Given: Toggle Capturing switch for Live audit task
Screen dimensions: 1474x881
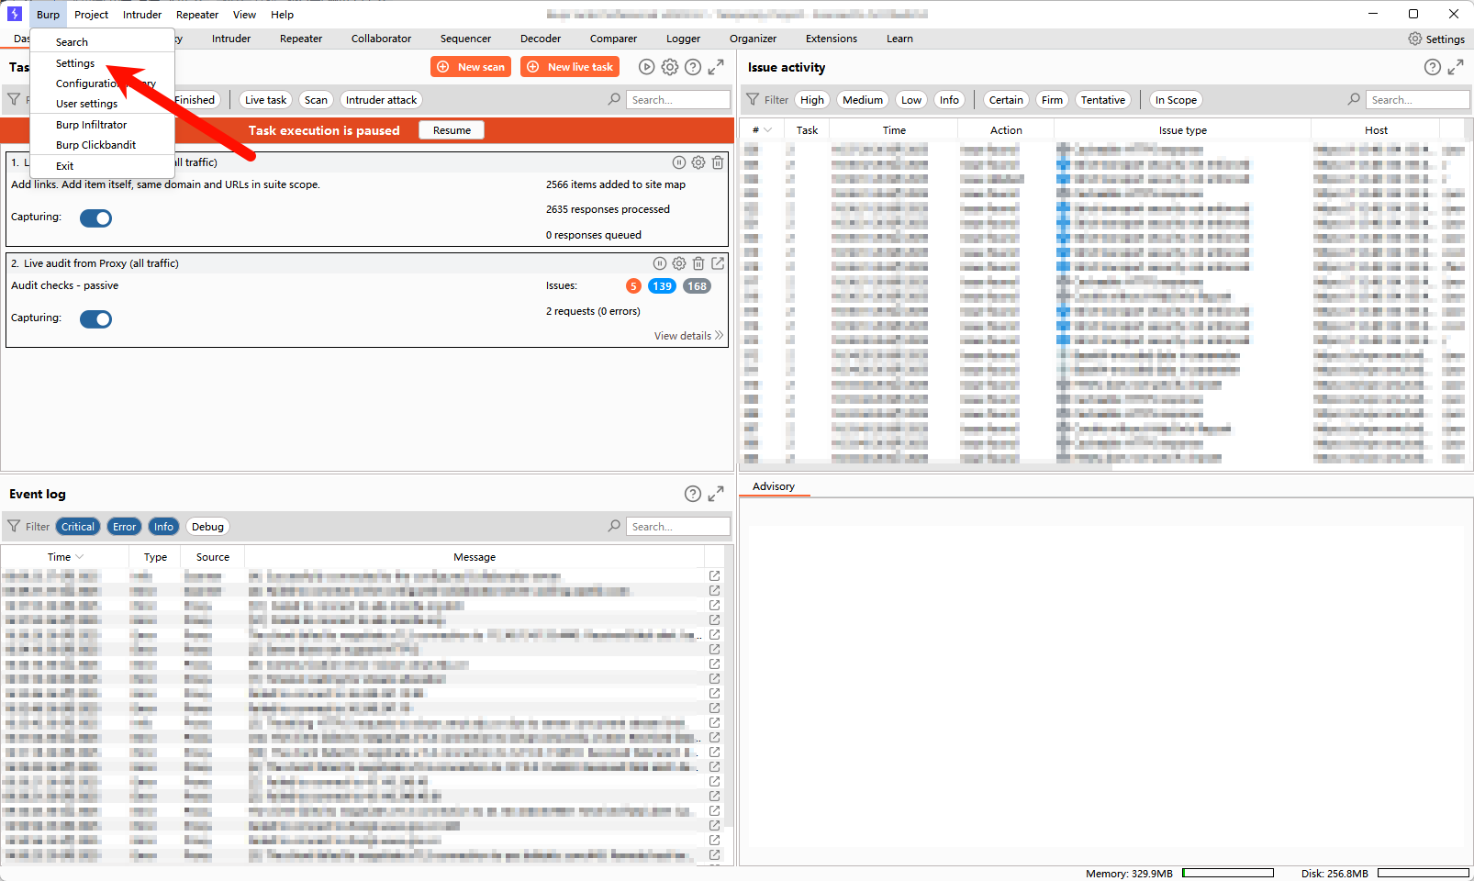Looking at the screenshot, I should [95, 318].
